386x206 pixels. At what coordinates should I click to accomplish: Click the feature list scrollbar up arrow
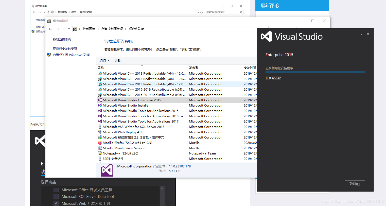pyautogui.click(x=162, y=188)
